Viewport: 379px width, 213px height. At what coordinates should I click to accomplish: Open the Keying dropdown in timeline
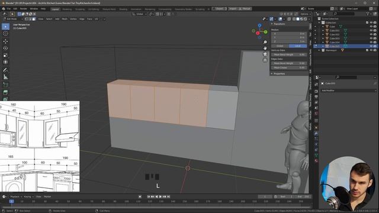(x=29, y=196)
